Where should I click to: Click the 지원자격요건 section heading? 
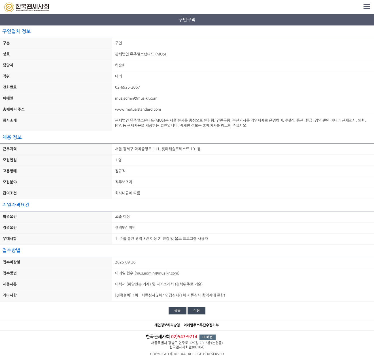click(16, 205)
